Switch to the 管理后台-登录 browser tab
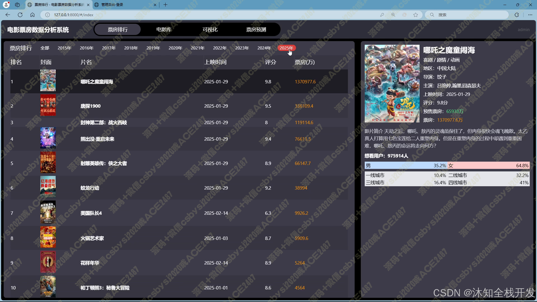 click(123, 5)
